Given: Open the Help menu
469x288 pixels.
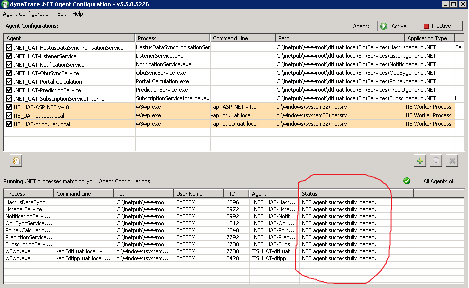Looking at the screenshot, I should pos(78,14).
